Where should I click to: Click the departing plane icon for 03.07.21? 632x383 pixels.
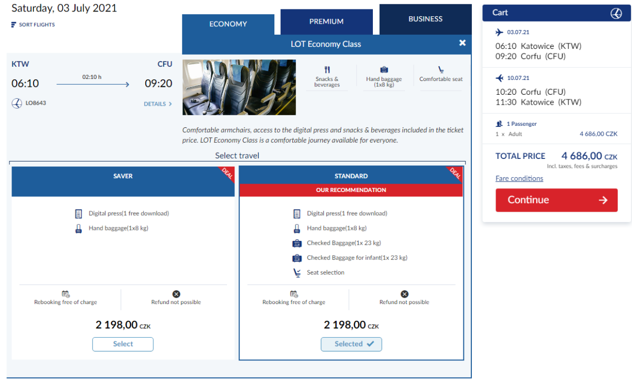tap(500, 32)
